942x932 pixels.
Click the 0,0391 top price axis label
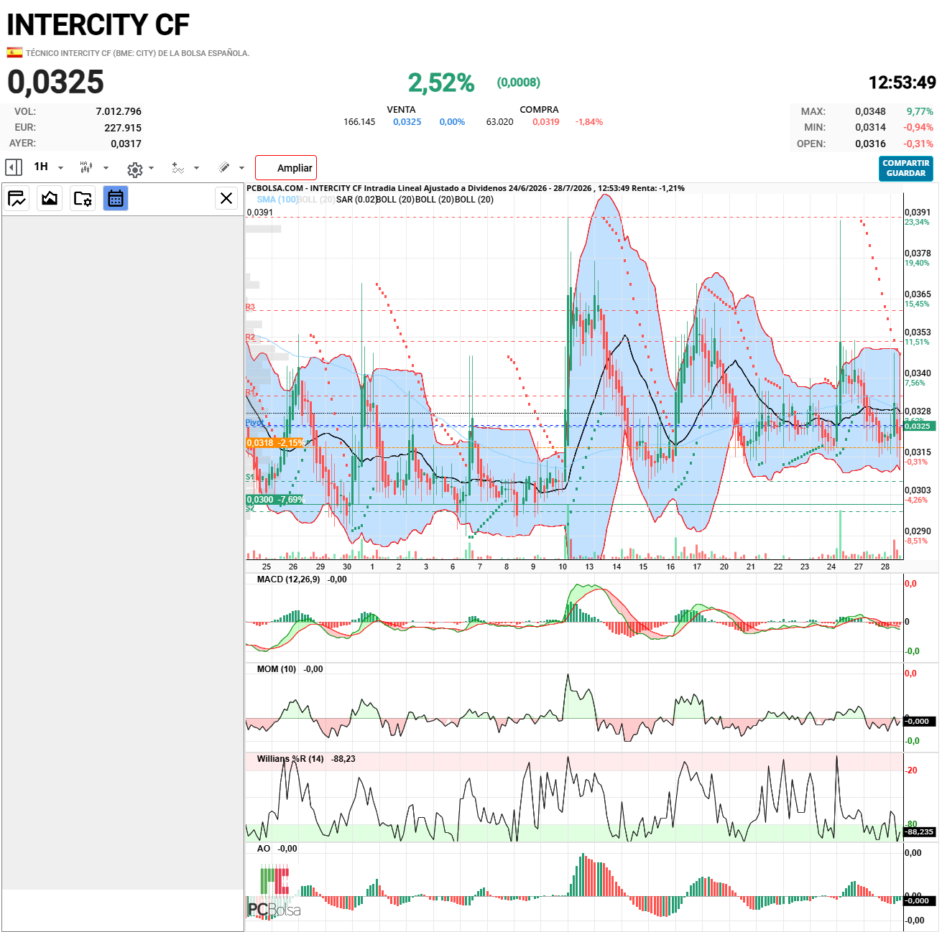coord(918,213)
